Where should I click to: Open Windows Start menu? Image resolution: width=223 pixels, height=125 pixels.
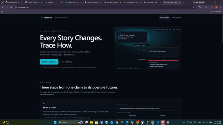pyautogui.click(x=55, y=122)
